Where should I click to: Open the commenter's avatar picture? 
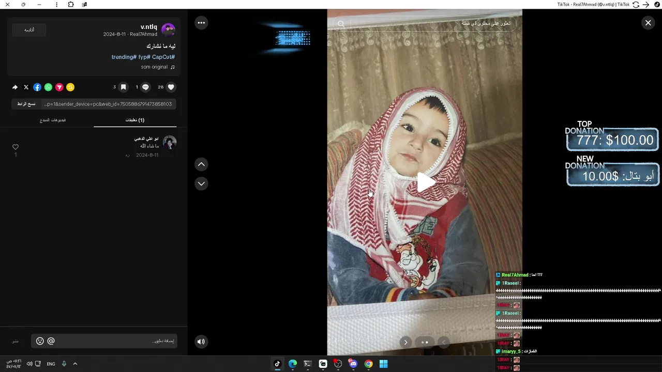[170, 143]
